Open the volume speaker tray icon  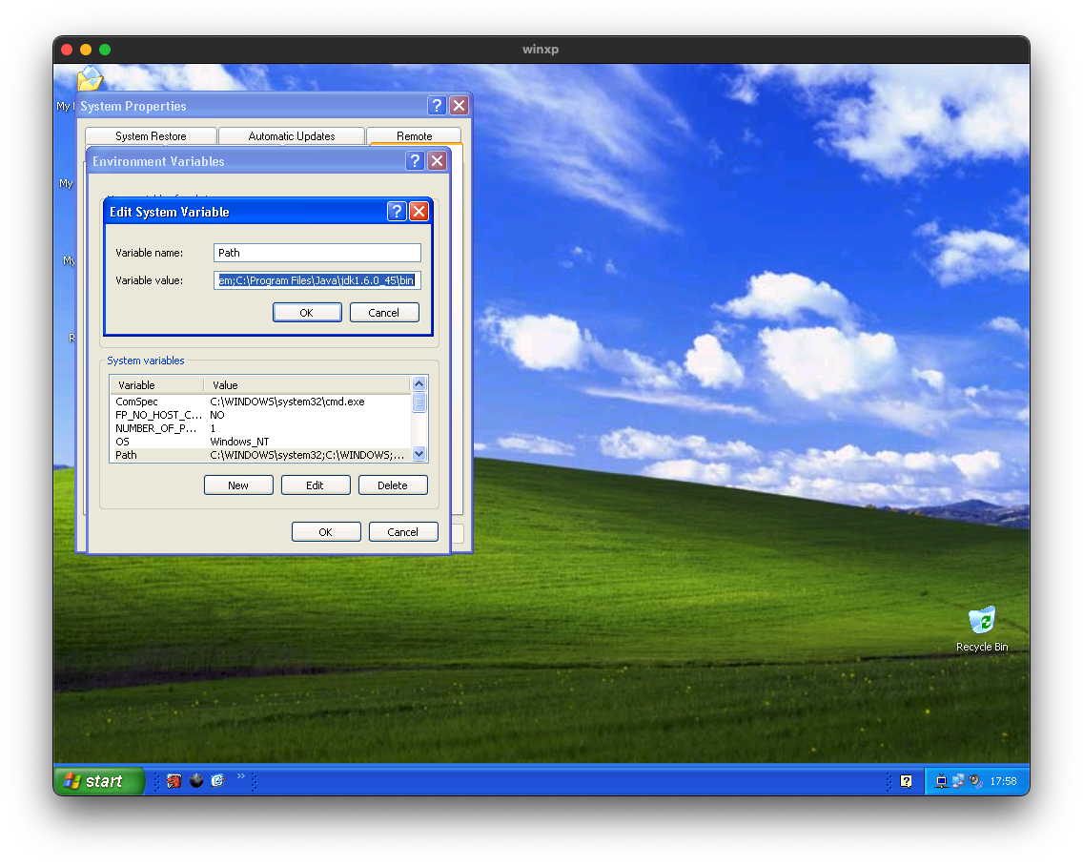tap(975, 782)
